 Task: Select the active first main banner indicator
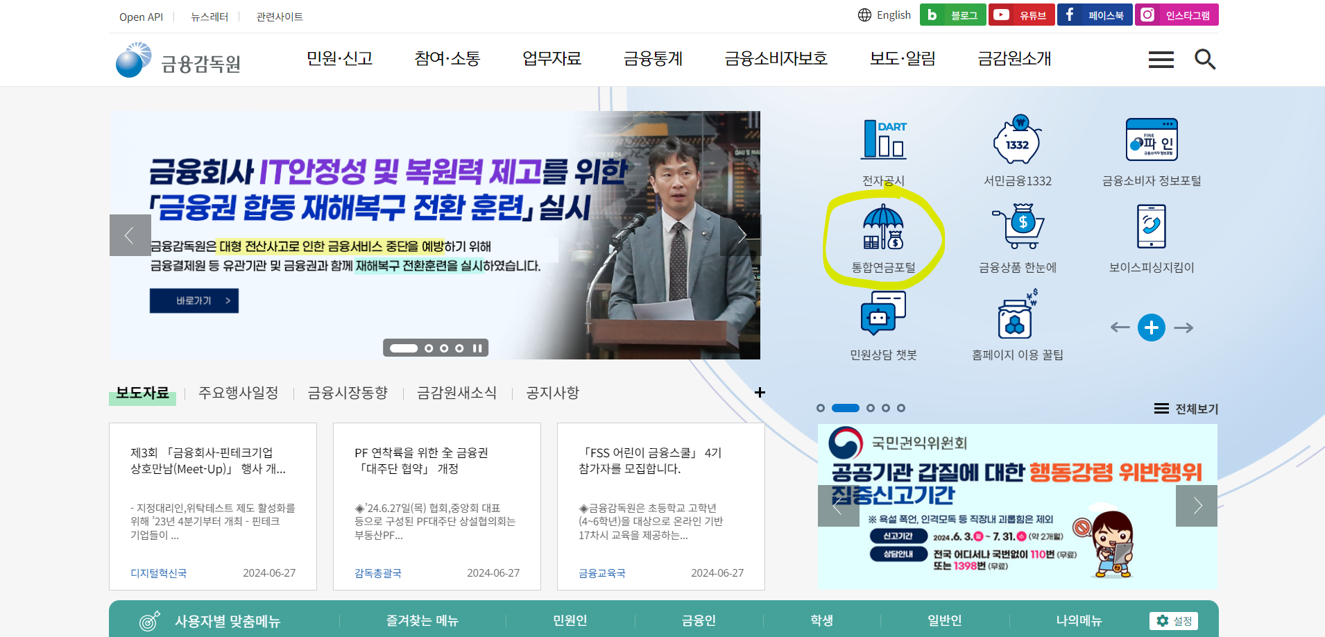(x=404, y=348)
